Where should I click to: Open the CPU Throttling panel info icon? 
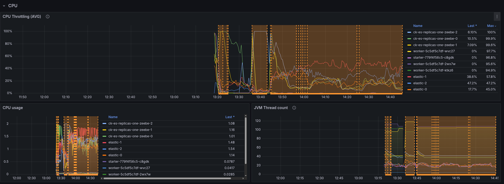click(48, 17)
